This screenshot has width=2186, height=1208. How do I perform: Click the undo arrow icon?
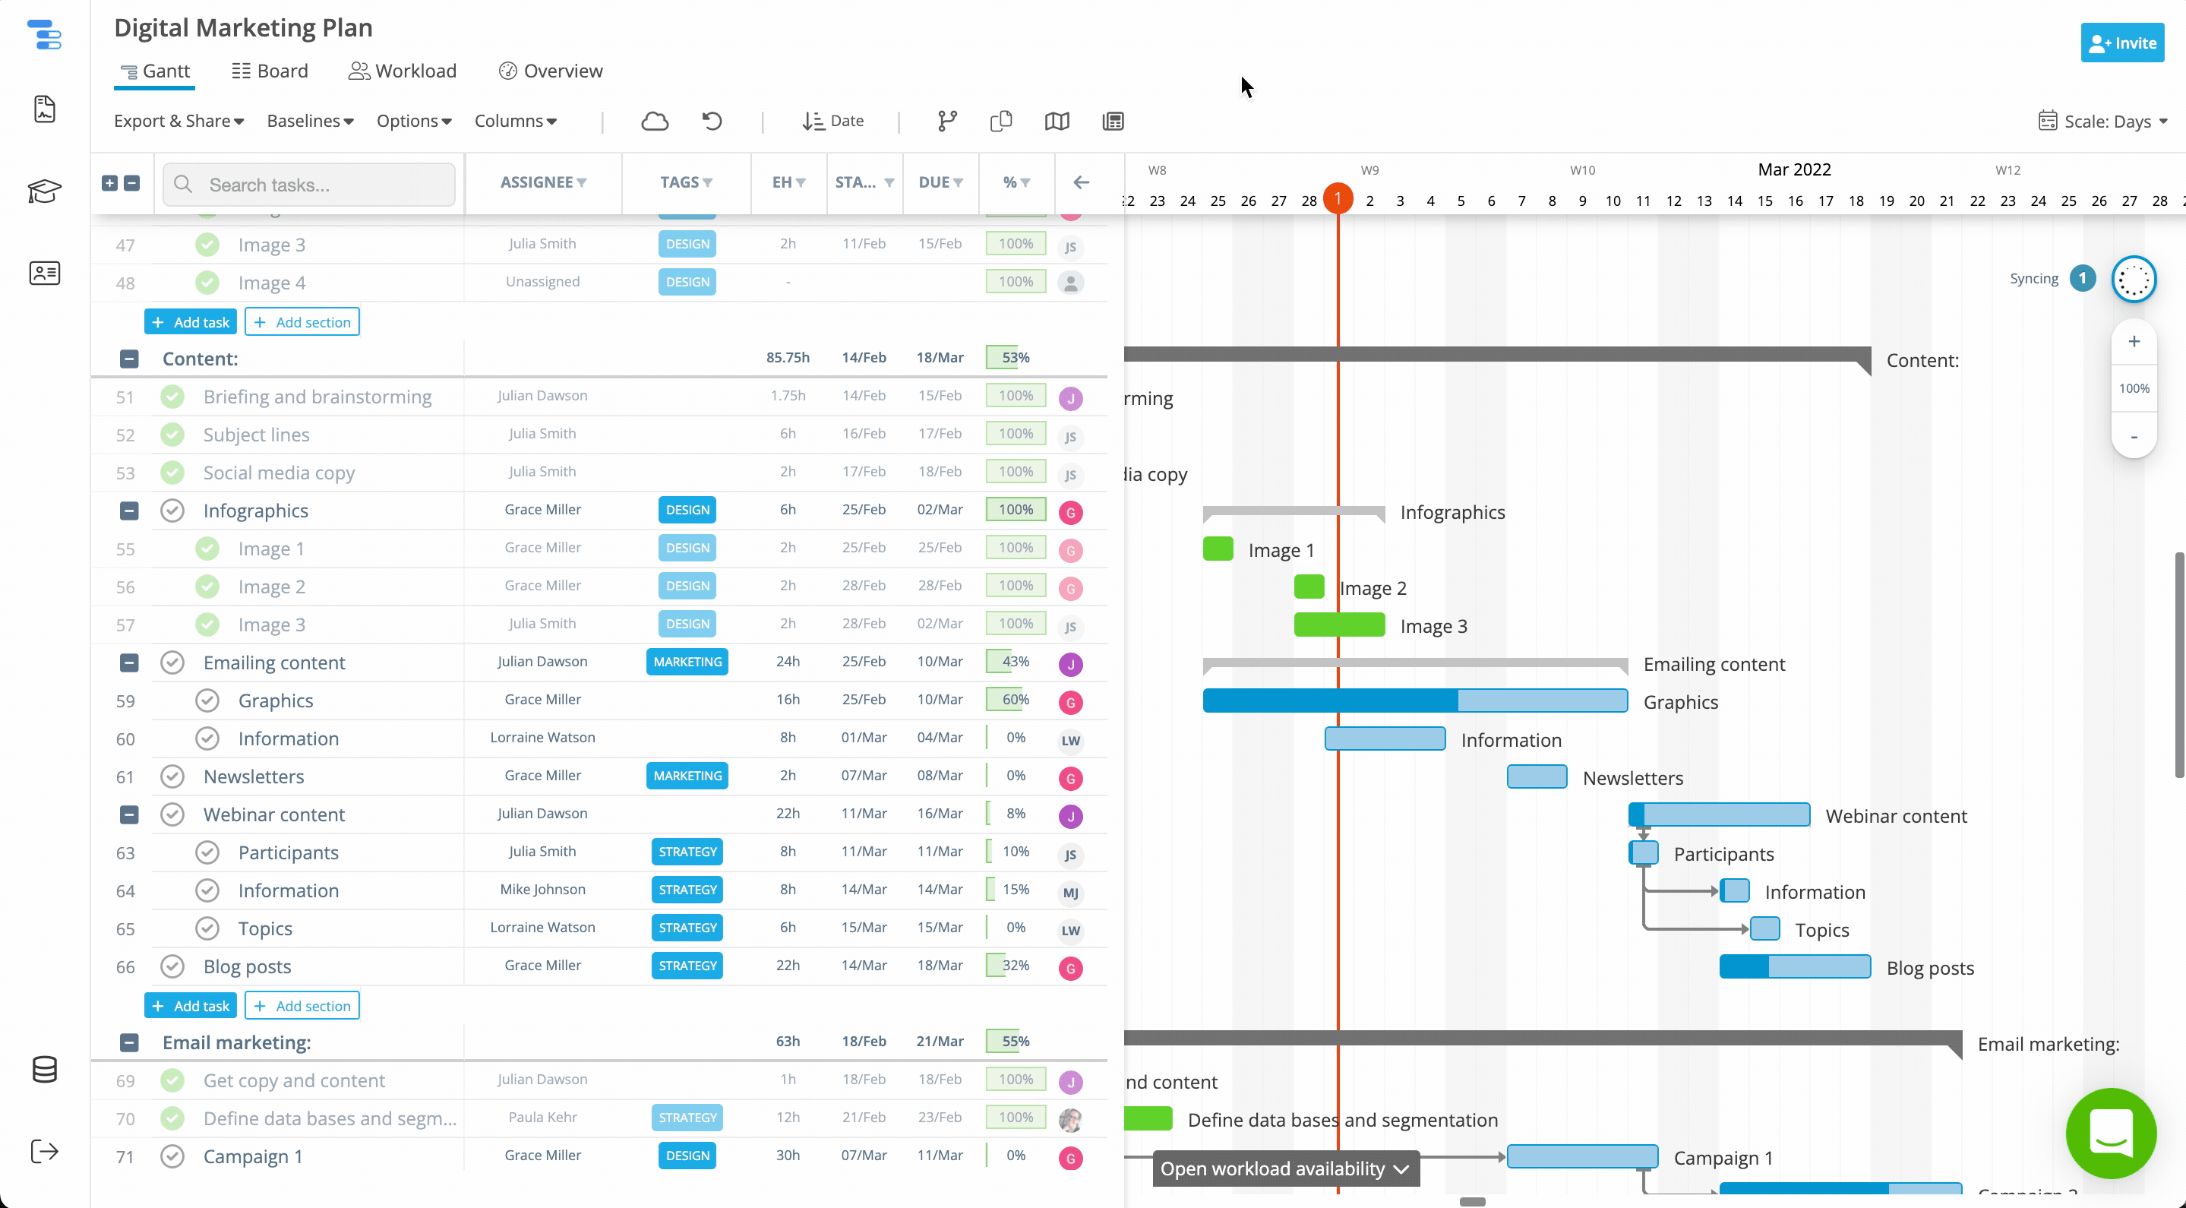coord(712,122)
